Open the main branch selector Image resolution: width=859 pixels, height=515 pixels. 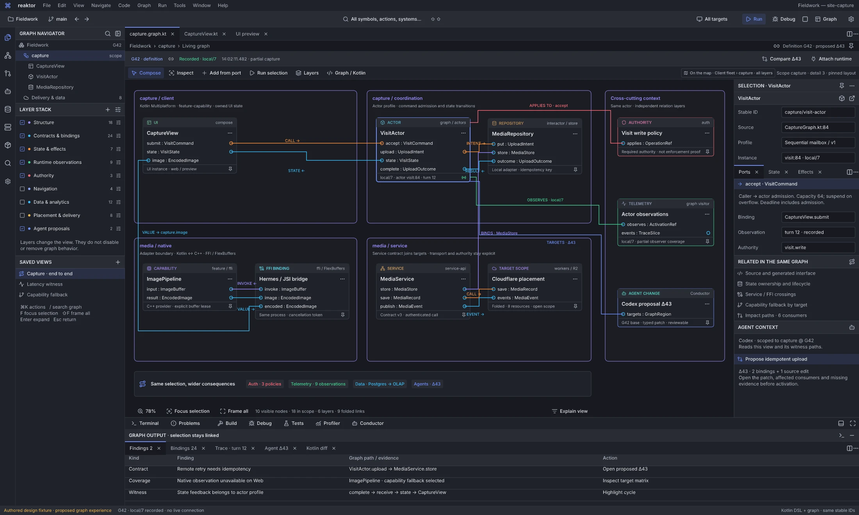(x=57, y=19)
